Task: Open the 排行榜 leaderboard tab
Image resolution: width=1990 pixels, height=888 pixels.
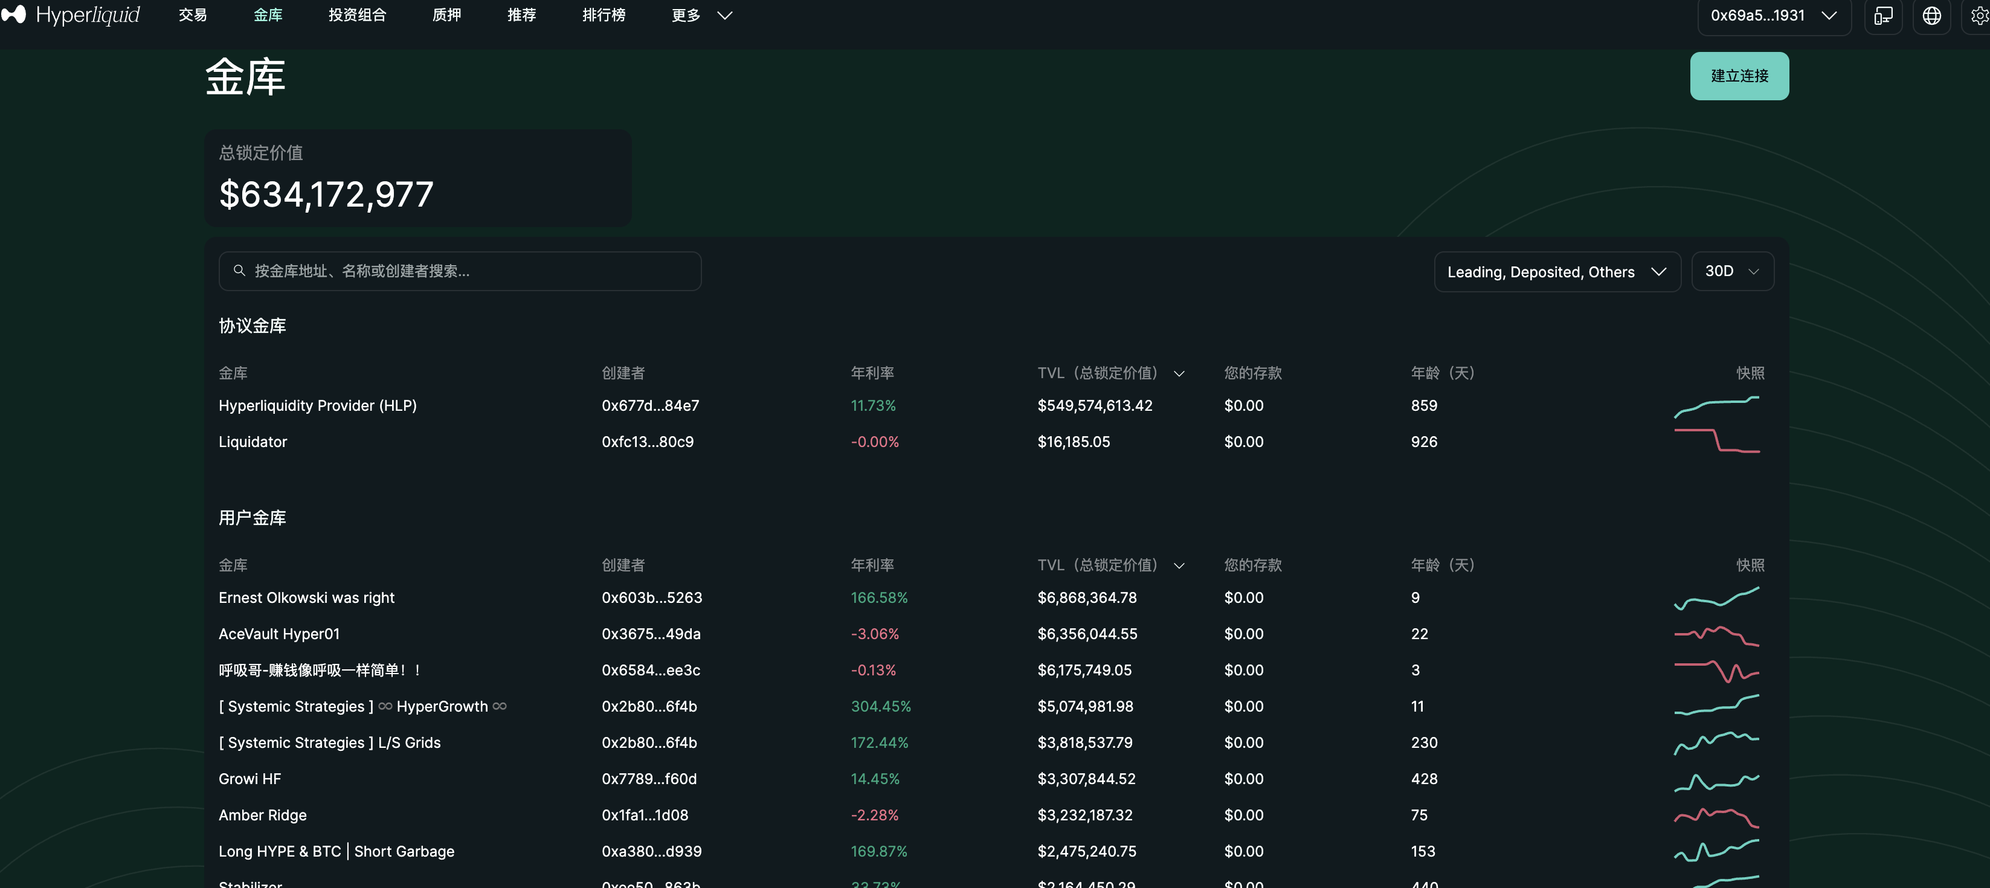Action: click(x=604, y=16)
